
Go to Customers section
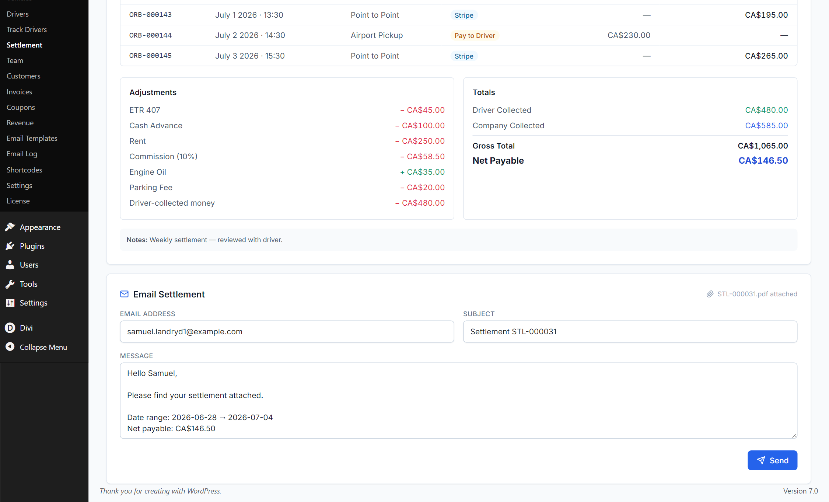pos(24,76)
